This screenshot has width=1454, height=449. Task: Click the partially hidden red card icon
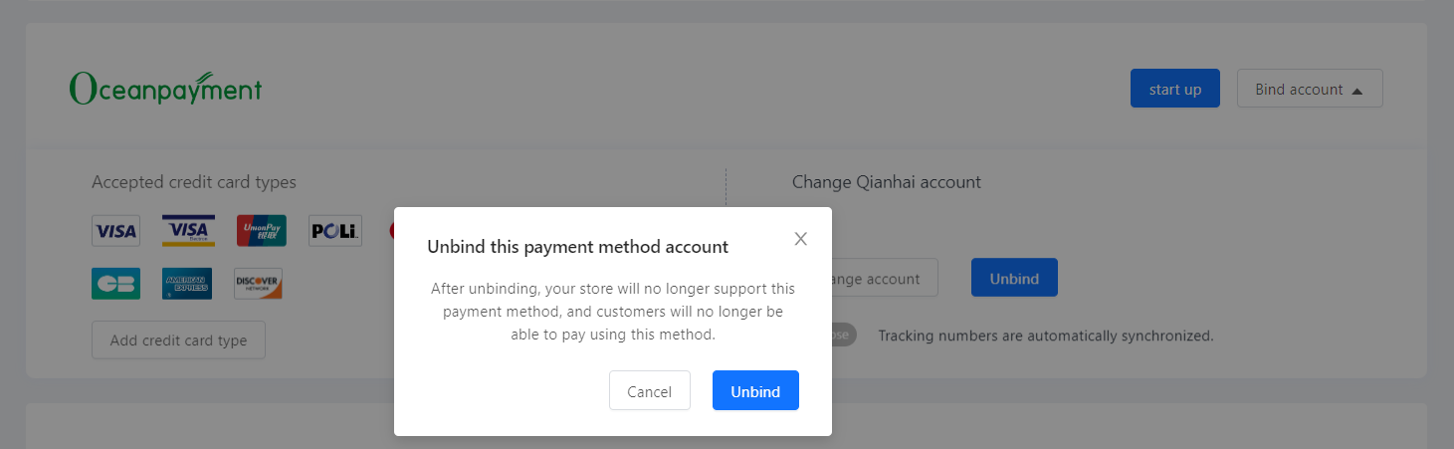[x=392, y=231]
